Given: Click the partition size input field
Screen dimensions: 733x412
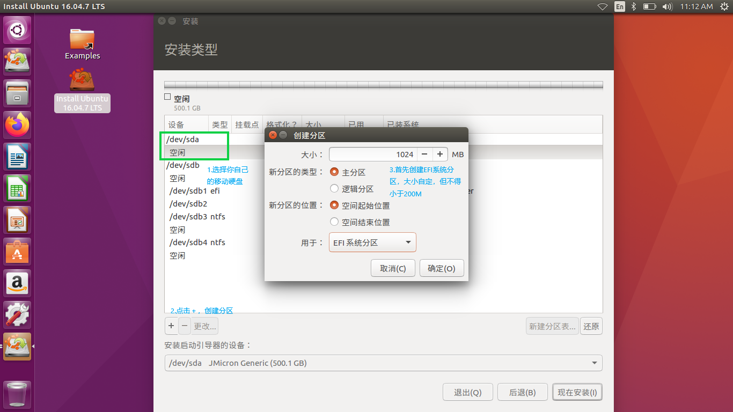Looking at the screenshot, I should click(x=372, y=154).
